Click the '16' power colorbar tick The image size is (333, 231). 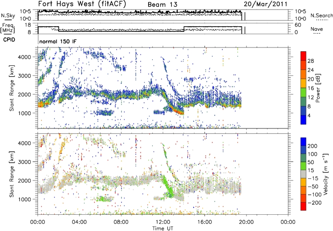(x=311, y=88)
